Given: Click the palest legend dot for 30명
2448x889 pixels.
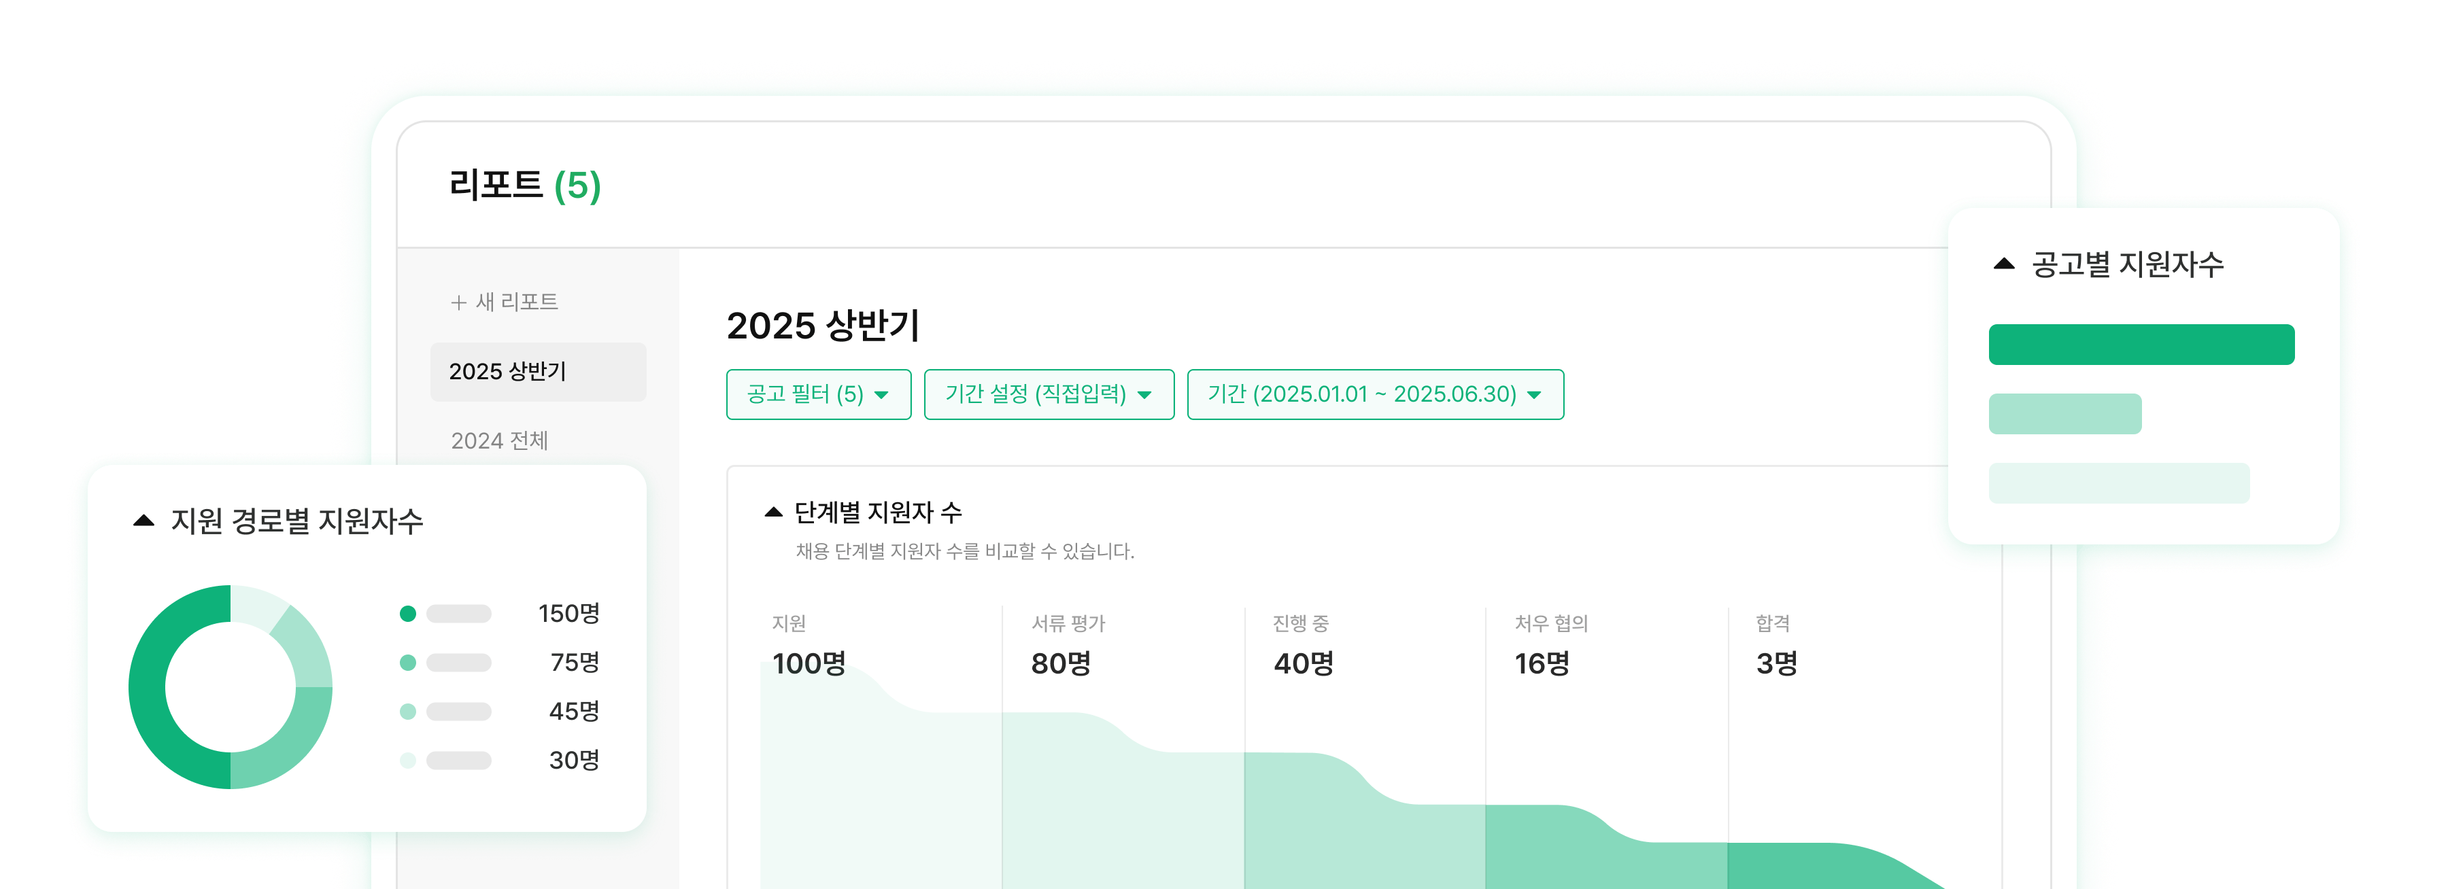Looking at the screenshot, I should point(408,761).
